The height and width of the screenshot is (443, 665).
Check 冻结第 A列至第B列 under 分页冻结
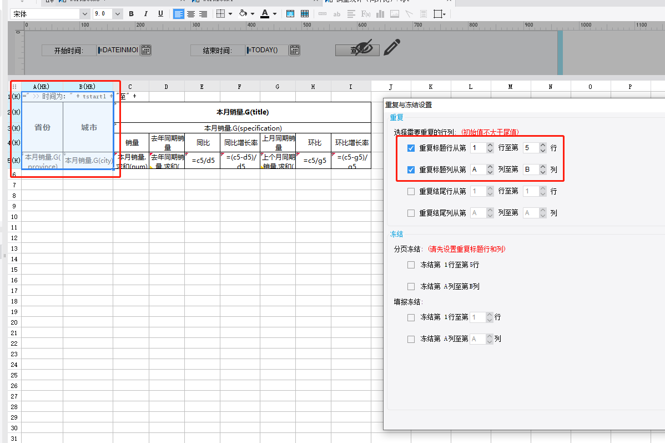(411, 287)
